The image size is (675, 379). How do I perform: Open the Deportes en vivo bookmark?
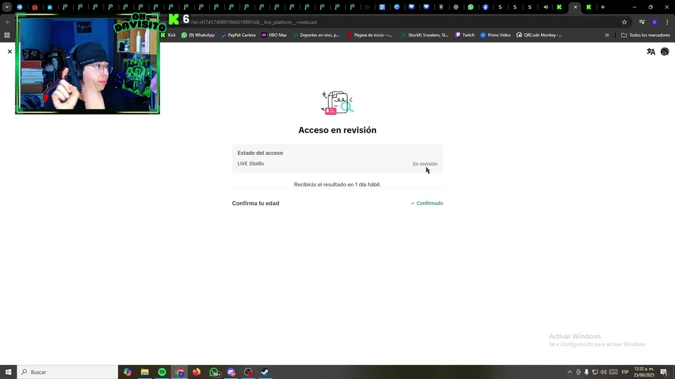316,35
